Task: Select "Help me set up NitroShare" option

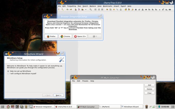Action: tap(8, 71)
